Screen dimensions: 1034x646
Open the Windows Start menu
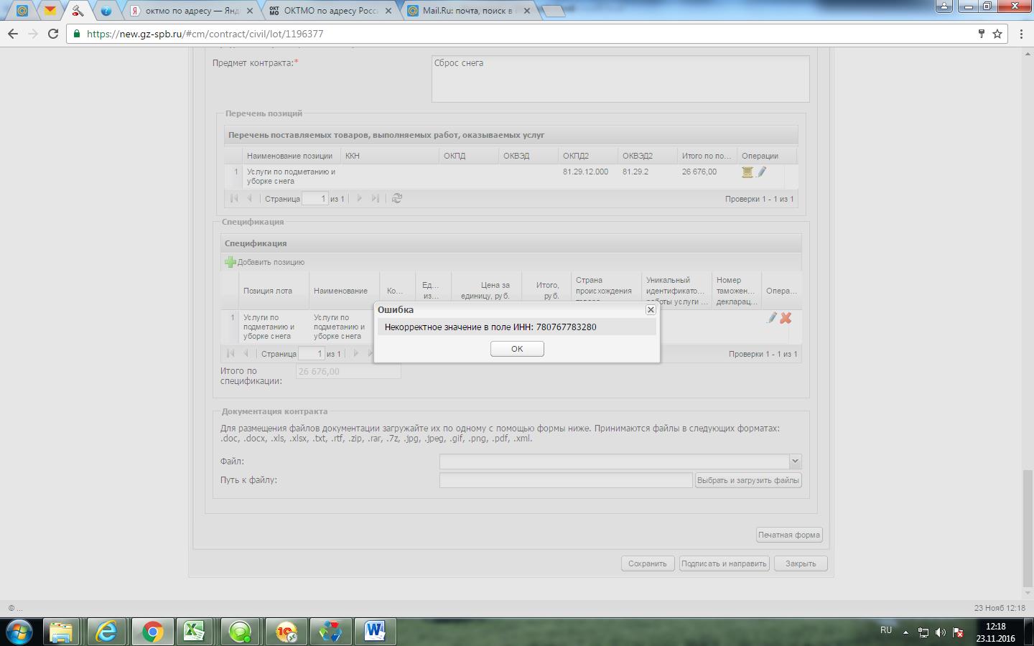[x=19, y=632]
